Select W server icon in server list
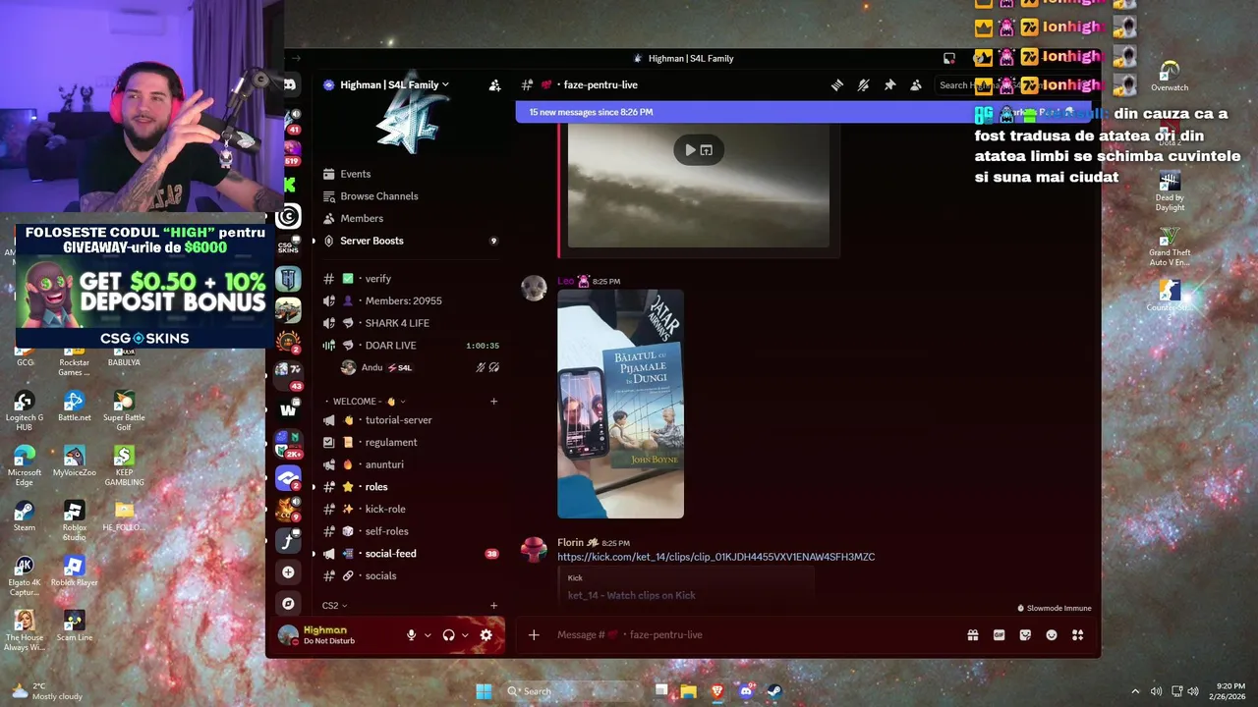Viewport: 1258px width, 707px height. [288, 409]
